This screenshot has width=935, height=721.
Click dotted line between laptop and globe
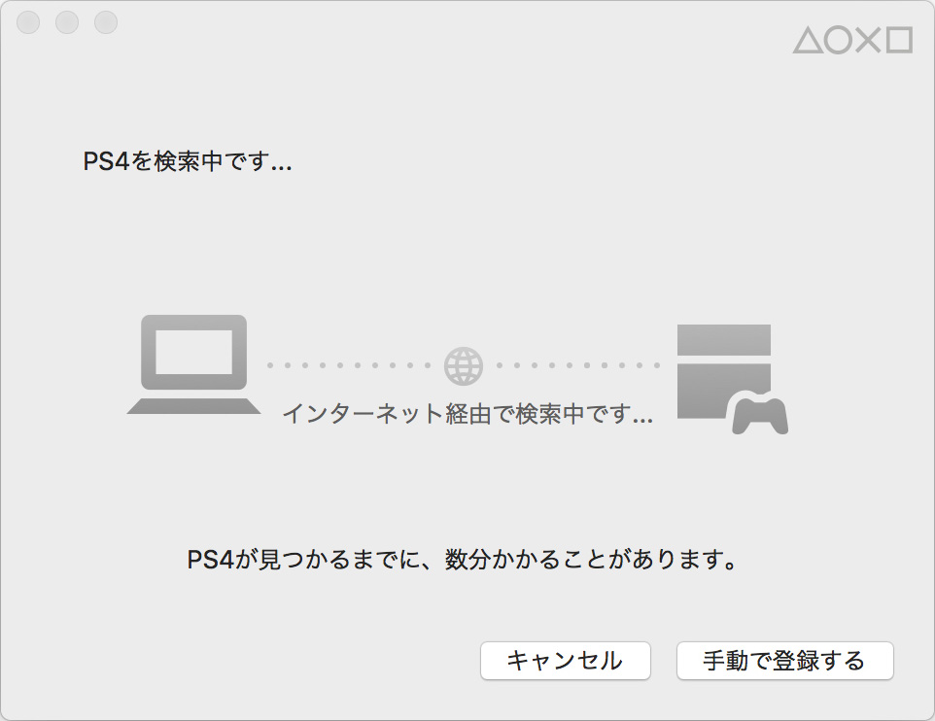(x=349, y=365)
